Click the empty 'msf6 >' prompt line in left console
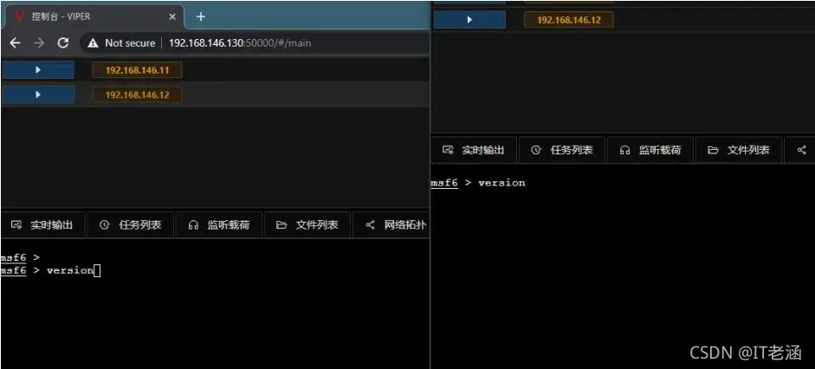The image size is (815, 369). (20, 257)
